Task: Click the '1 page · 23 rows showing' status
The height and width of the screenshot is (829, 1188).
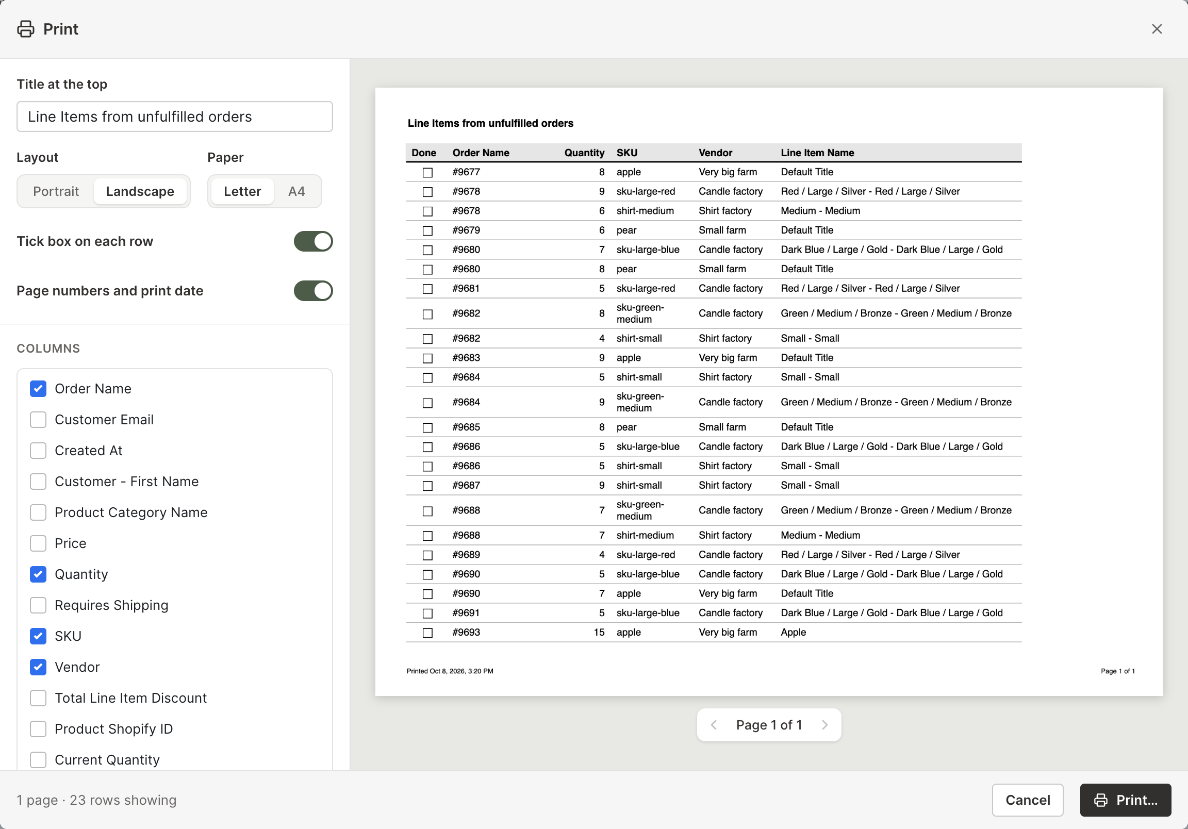Action: (x=96, y=800)
